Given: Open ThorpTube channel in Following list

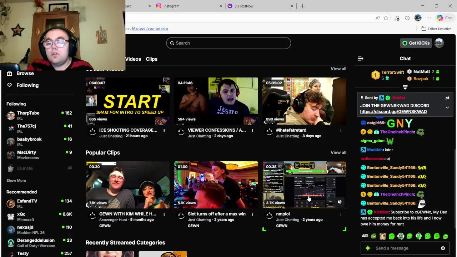Looking at the screenshot, I should point(39,116).
